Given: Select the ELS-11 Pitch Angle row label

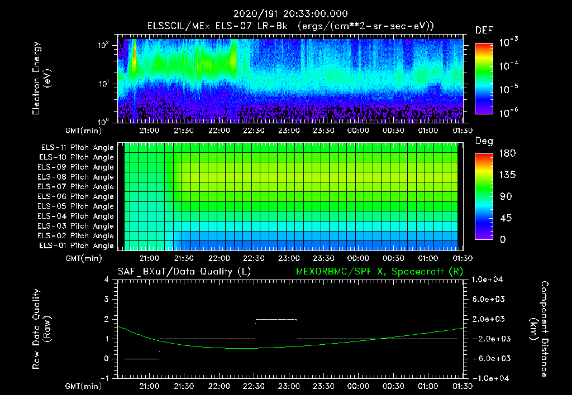Looking at the screenshot, I should coord(77,148).
